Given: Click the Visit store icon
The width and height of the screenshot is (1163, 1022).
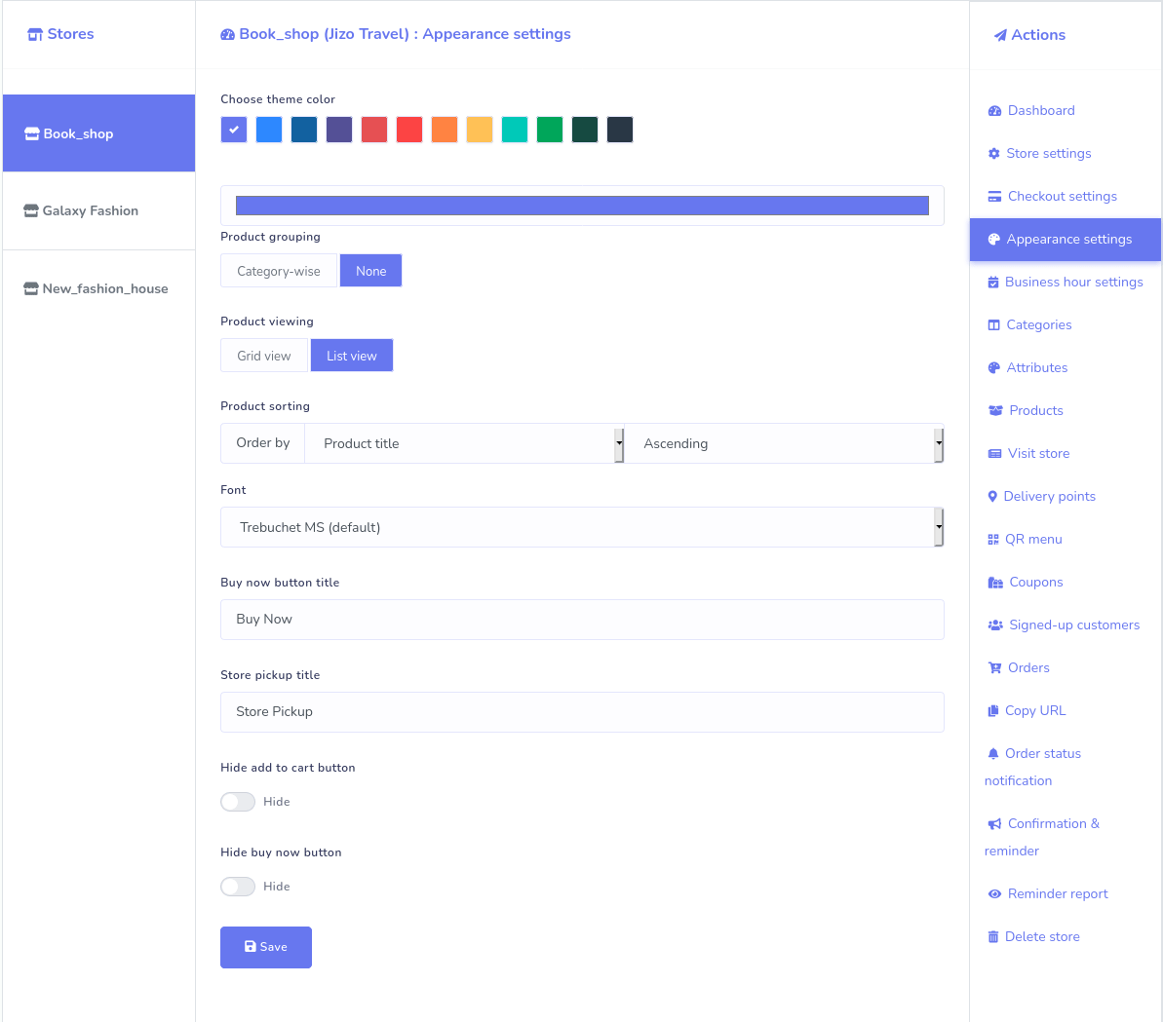Looking at the screenshot, I should click(994, 454).
